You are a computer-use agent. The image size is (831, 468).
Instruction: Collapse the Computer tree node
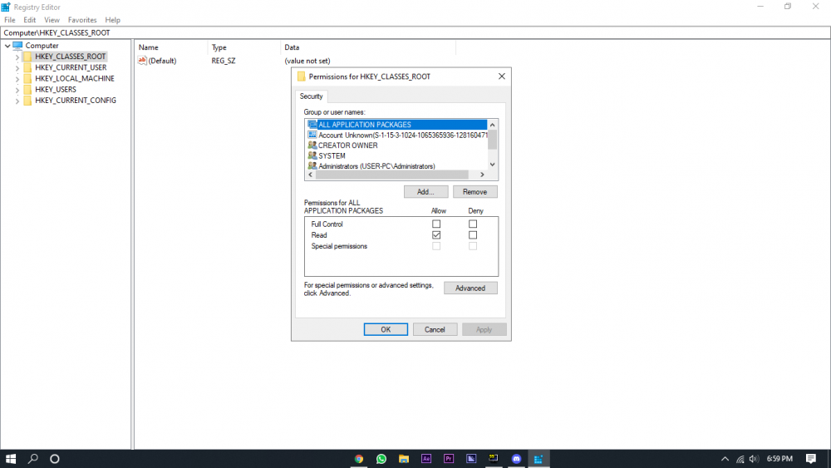(7, 46)
